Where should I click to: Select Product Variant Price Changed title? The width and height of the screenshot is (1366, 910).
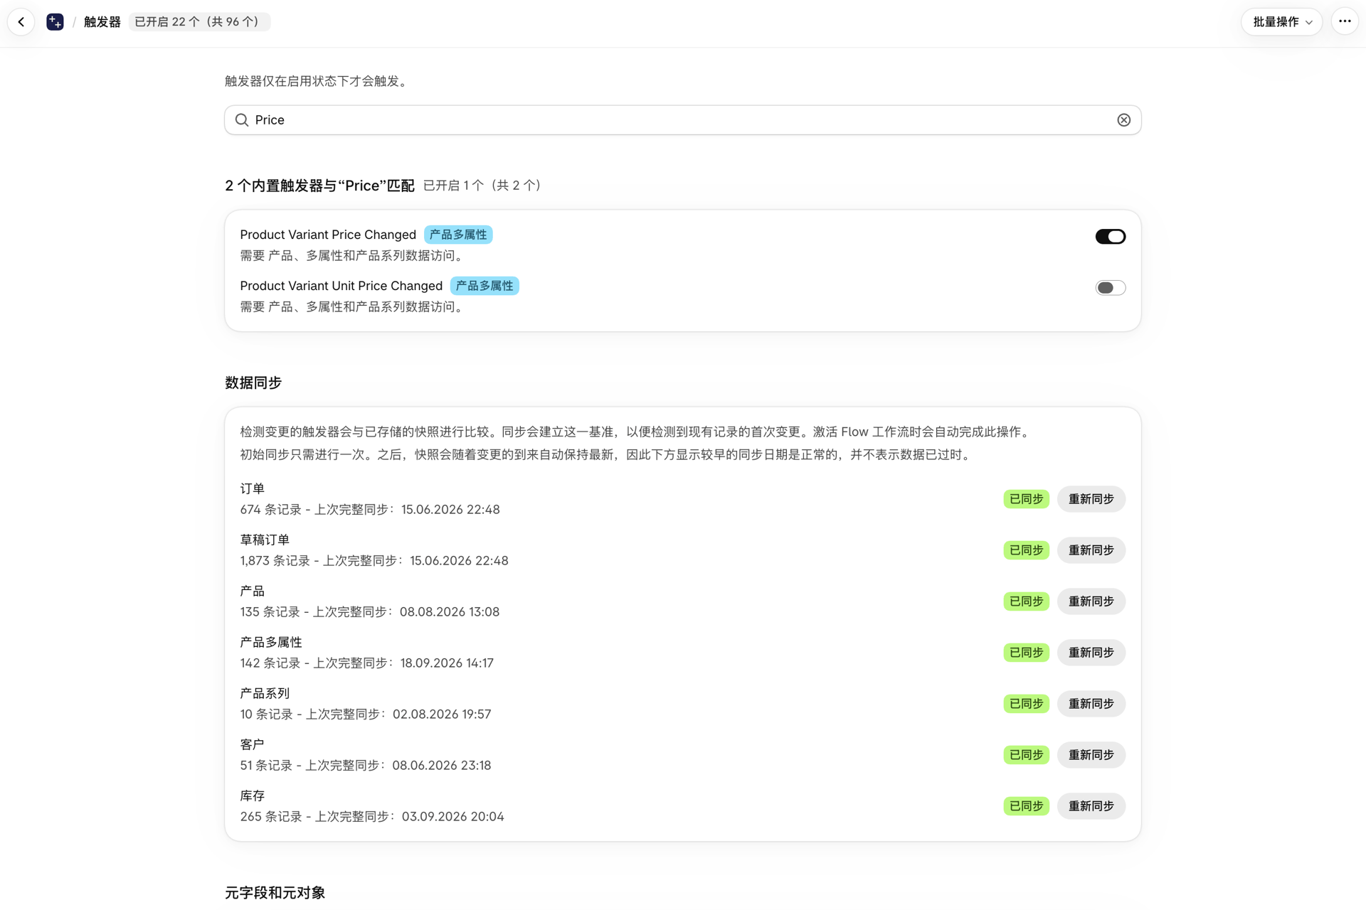click(x=328, y=235)
